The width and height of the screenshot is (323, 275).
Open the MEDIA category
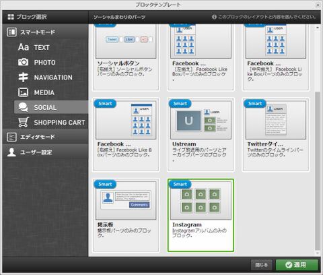51,92
